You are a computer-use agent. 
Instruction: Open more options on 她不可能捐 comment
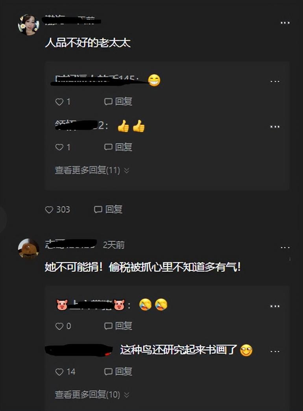[x=285, y=248]
